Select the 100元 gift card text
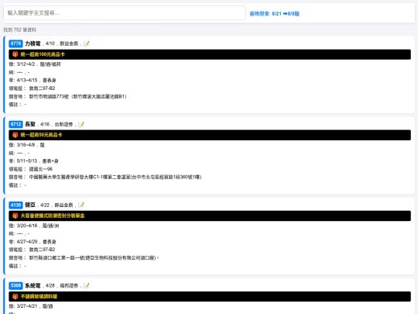This screenshot has width=418, height=314. click(x=43, y=54)
